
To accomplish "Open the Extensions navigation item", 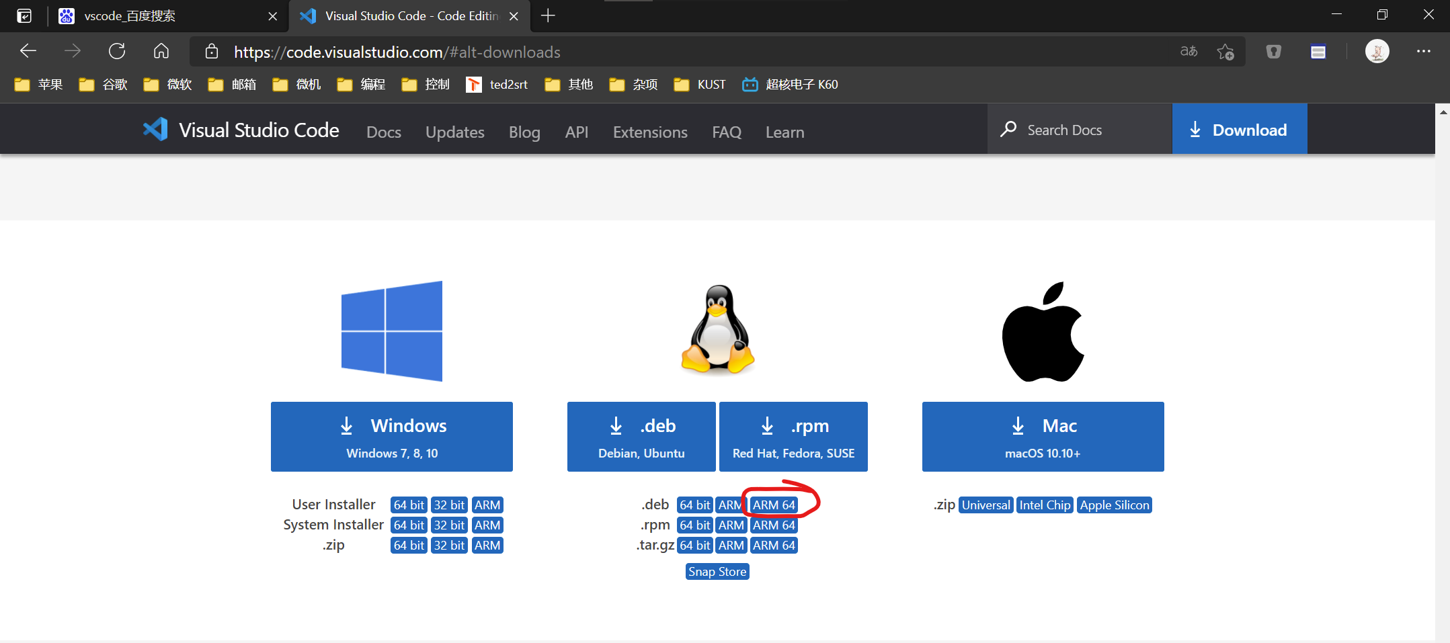I will click(650, 132).
